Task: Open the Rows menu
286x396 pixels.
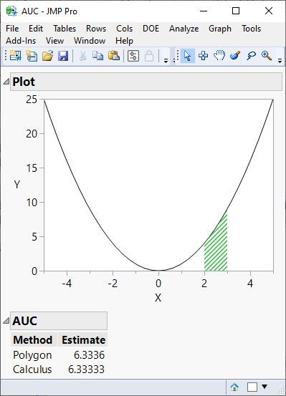Action: (x=96, y=29)
